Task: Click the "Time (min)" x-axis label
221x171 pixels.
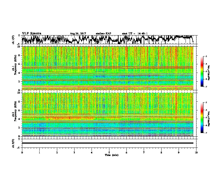Action: coord(112,155)
